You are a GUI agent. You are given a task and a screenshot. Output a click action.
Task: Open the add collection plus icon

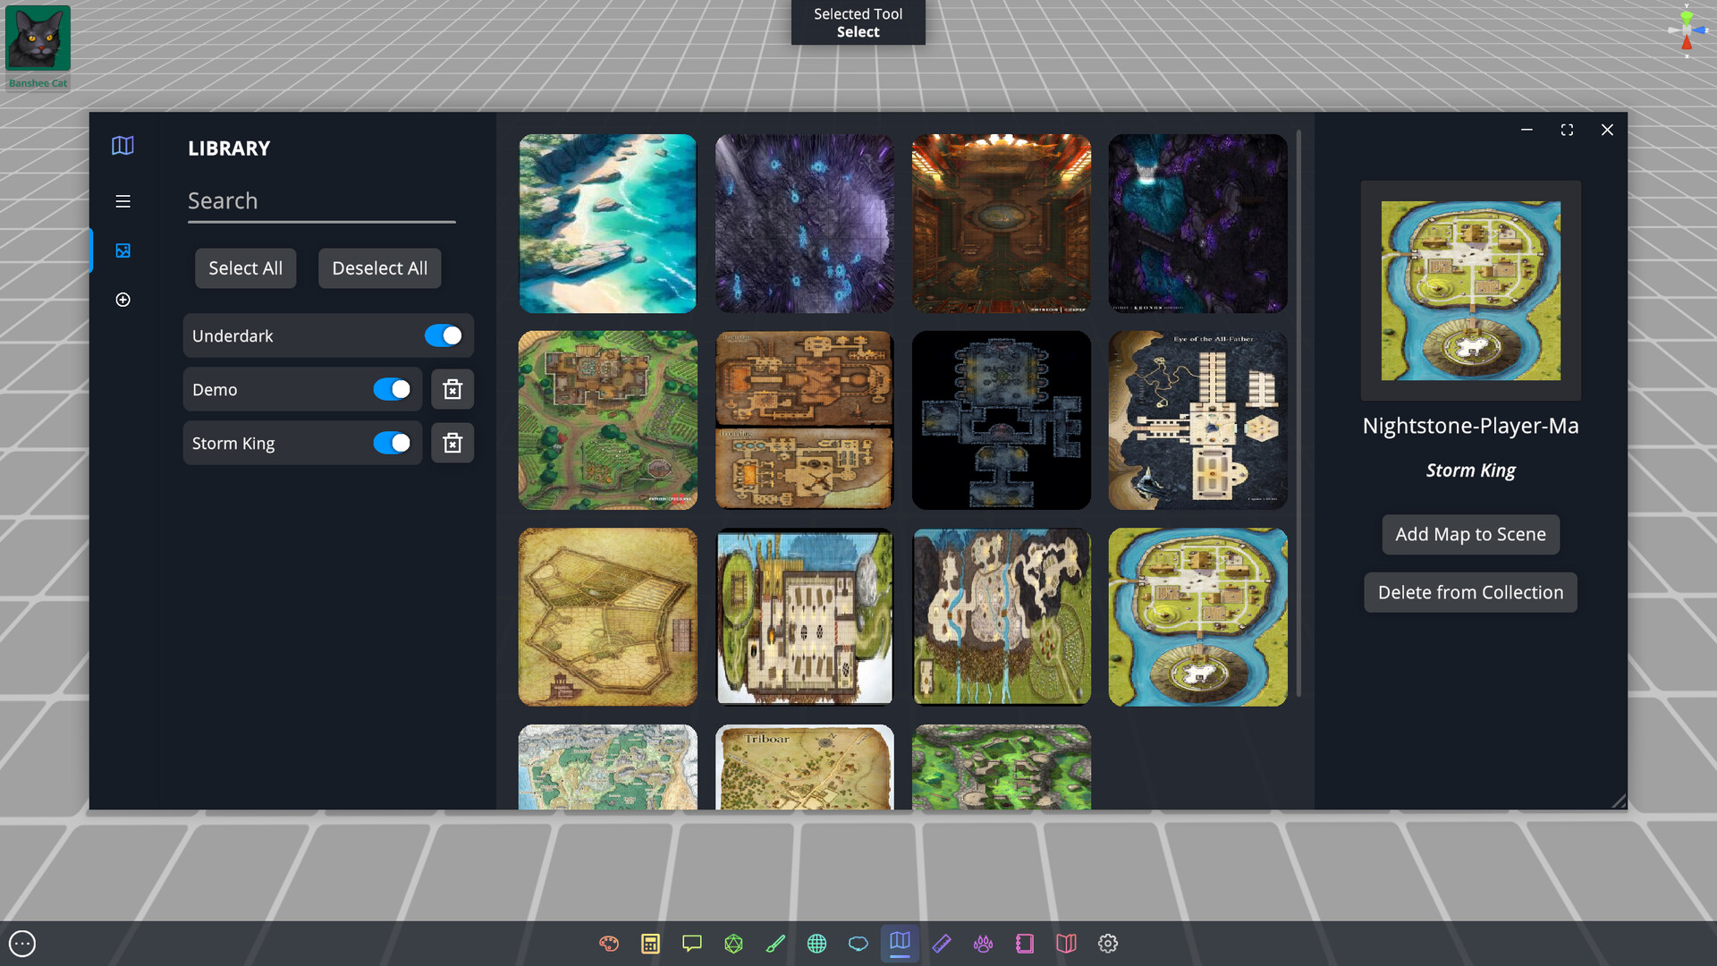pos(123,300)
